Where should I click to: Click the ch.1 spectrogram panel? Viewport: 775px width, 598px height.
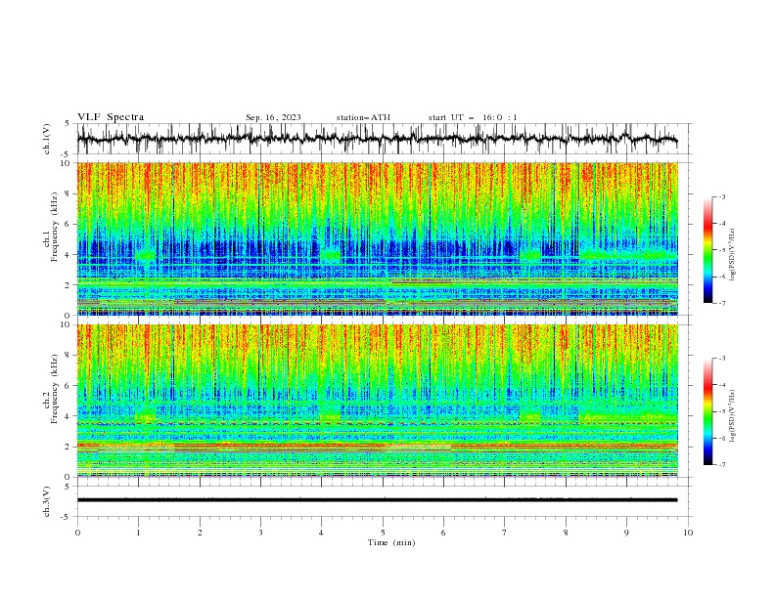377,238
